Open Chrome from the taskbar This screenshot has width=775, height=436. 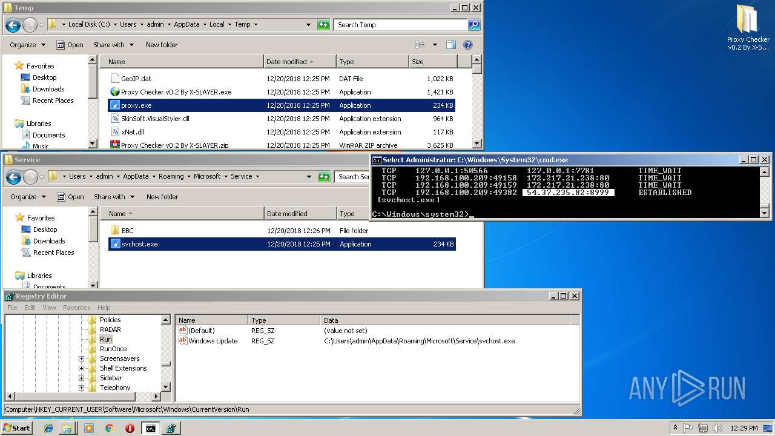tap(109, 428)
